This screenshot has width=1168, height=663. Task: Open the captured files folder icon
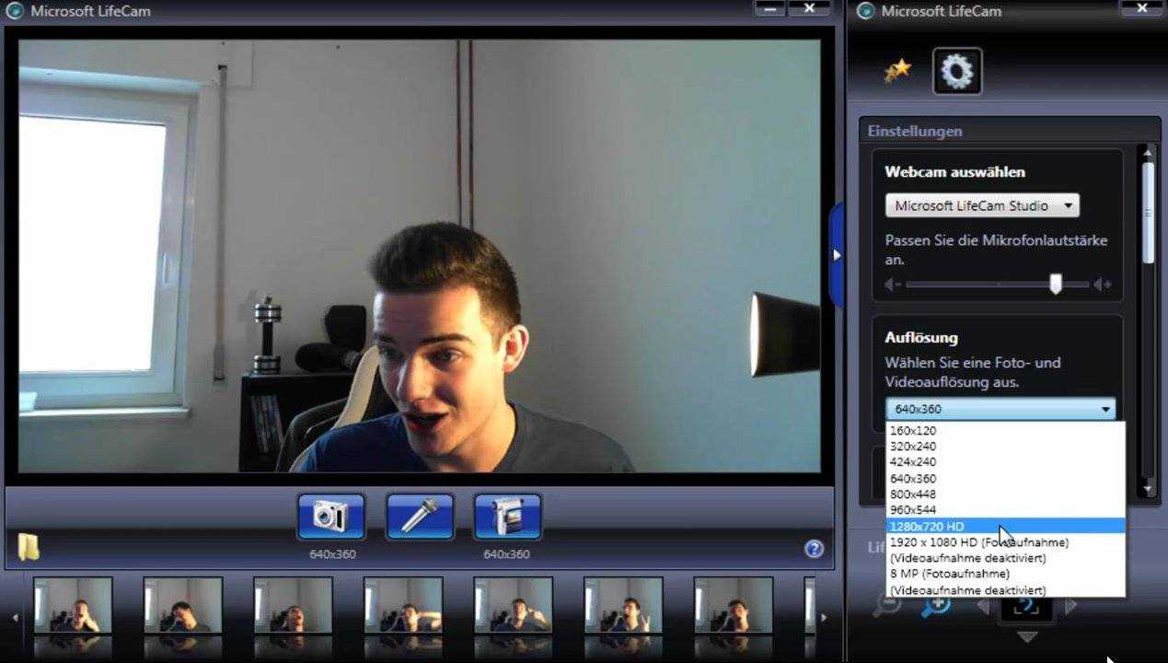pos(29,547)
